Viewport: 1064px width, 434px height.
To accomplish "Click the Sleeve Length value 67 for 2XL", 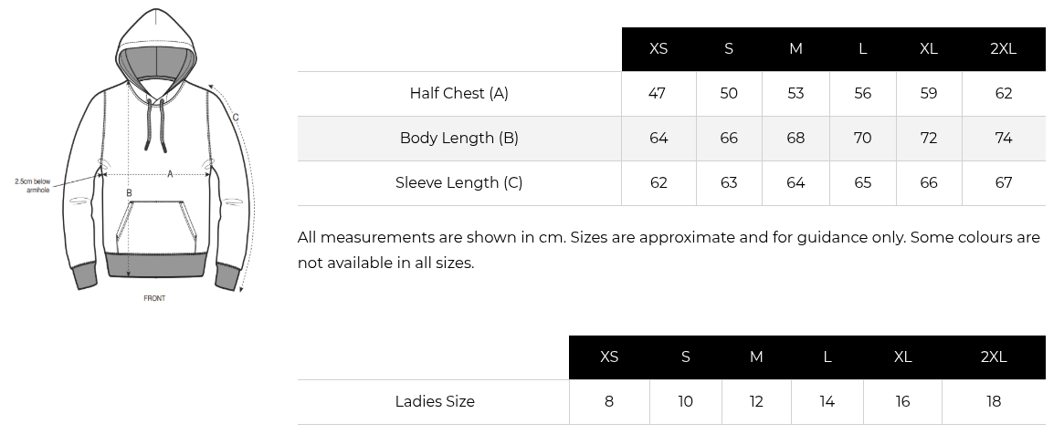I will [x=1003, y=182].
